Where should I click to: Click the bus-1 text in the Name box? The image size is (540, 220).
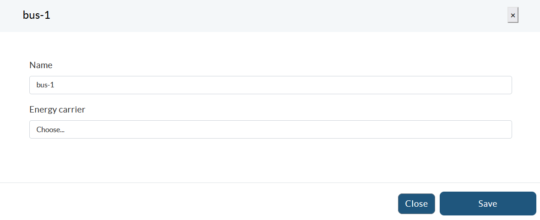(x=45, y=85)
